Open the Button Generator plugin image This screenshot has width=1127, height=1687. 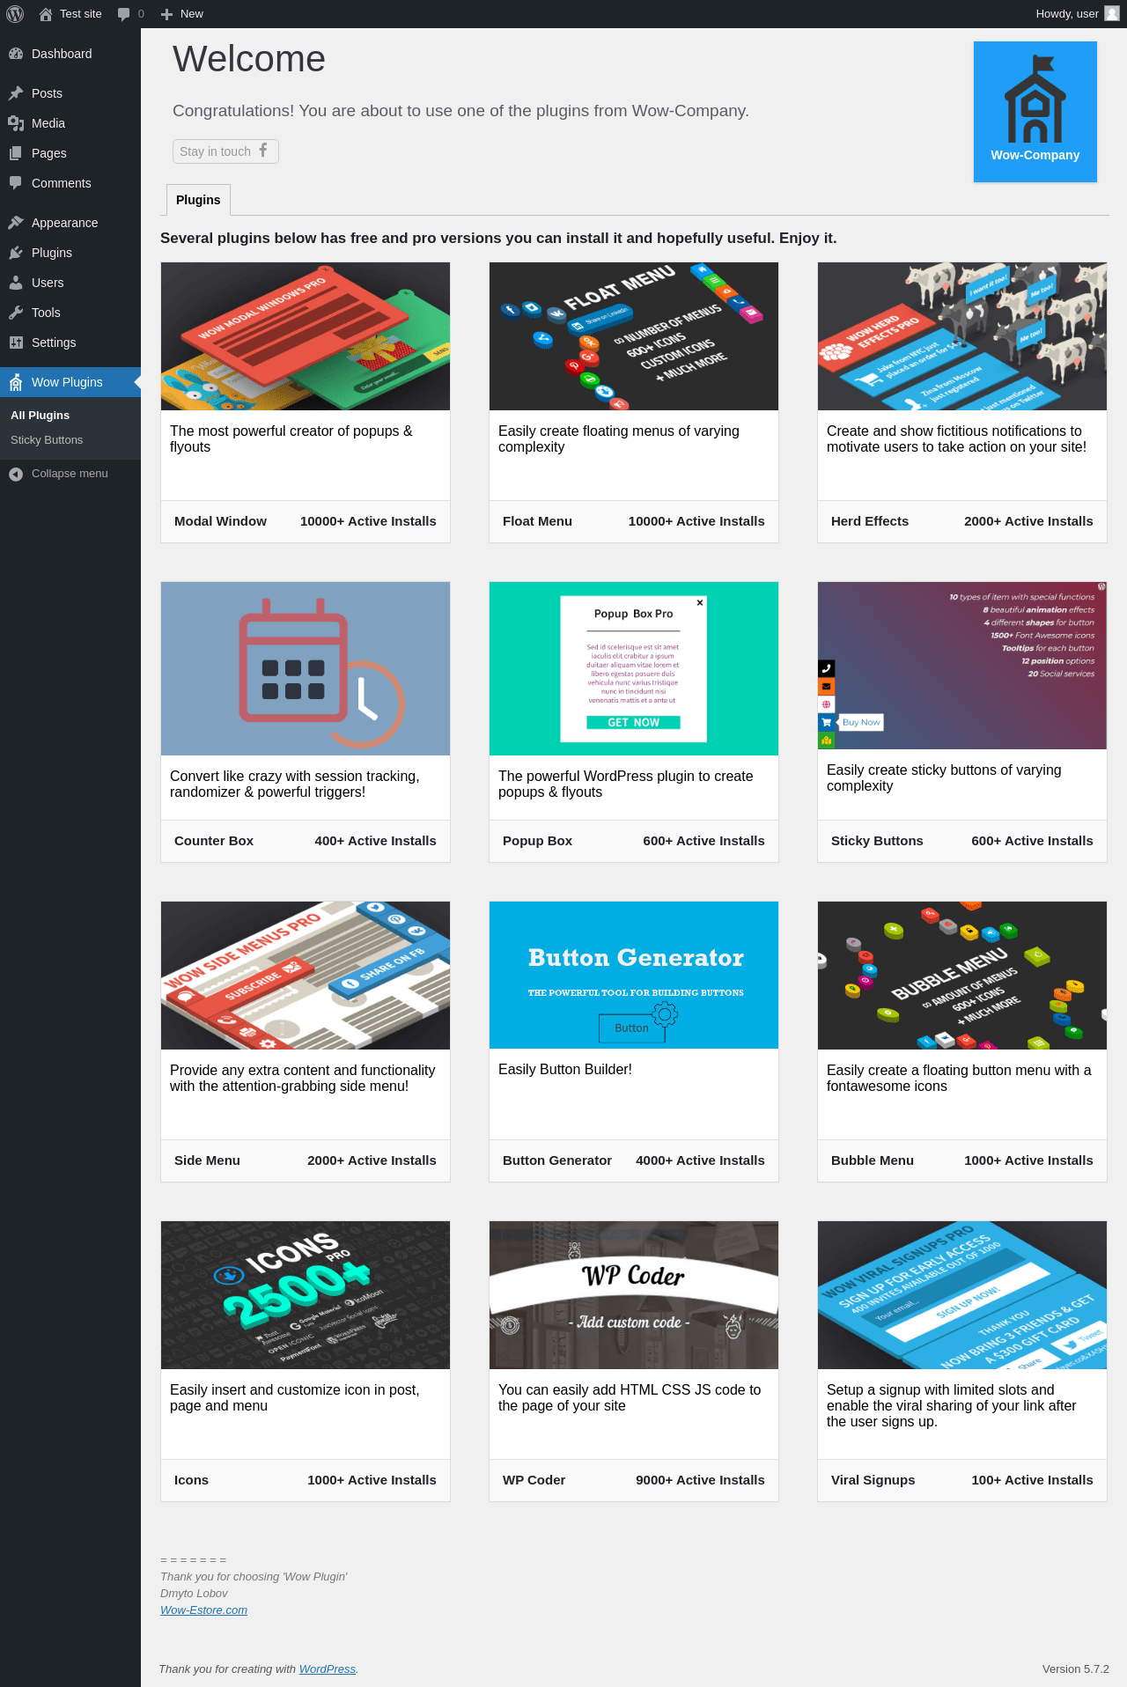pyautogui.click(x=634, y=976)
